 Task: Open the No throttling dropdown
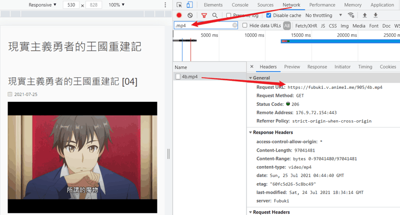[323, 15]
